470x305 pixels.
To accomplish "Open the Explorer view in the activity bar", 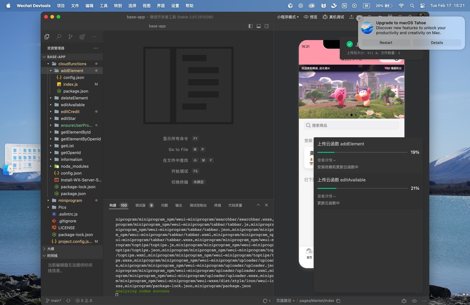I will (47, 37).
